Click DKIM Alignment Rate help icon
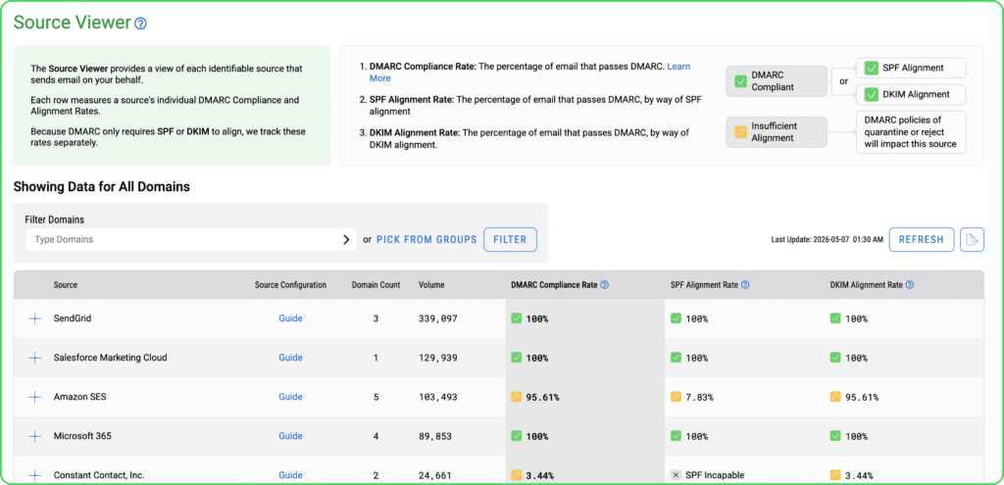The height and width of the screenshot is (485, 1004). coord(910,285)
